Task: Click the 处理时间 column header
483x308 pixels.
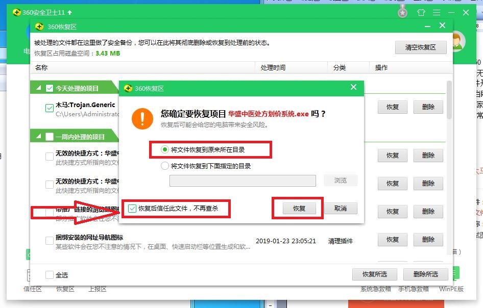Action: coord(273,68)
